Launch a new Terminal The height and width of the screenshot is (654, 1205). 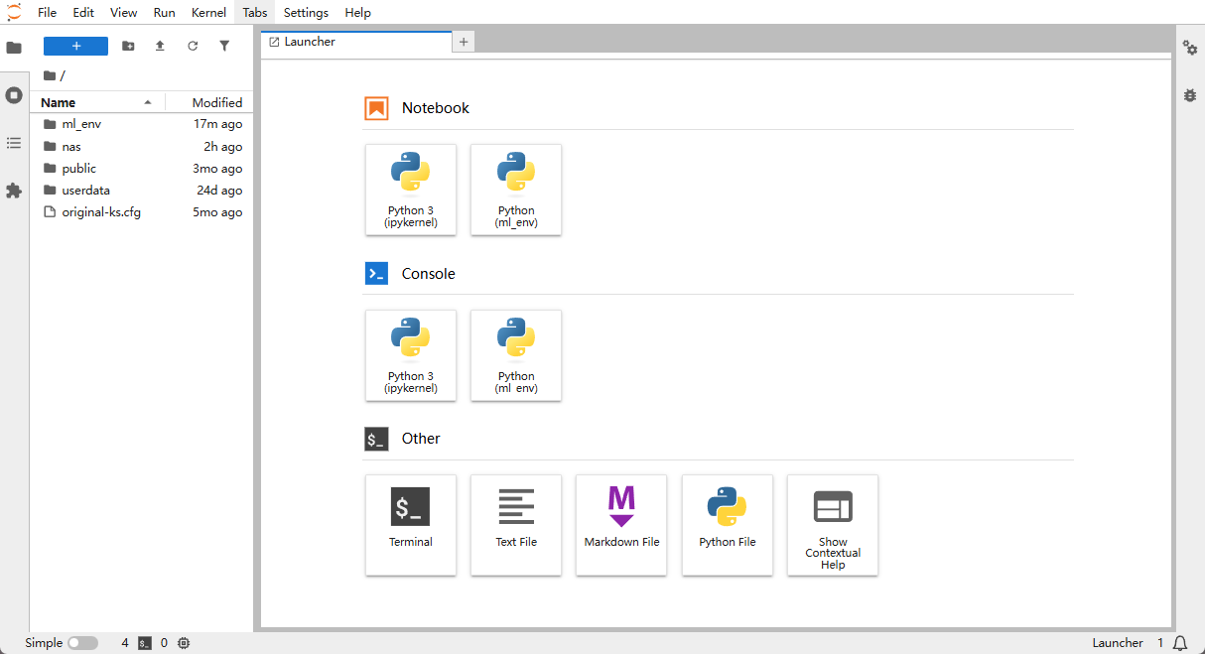[x=411, y=525]
